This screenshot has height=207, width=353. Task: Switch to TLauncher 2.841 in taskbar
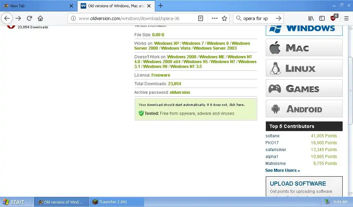[x=117, y=202]
